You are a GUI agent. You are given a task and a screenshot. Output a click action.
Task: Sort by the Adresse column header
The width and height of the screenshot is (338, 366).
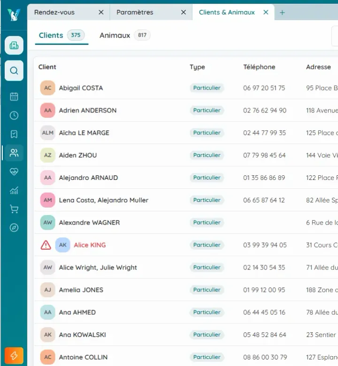click(318, 67)
